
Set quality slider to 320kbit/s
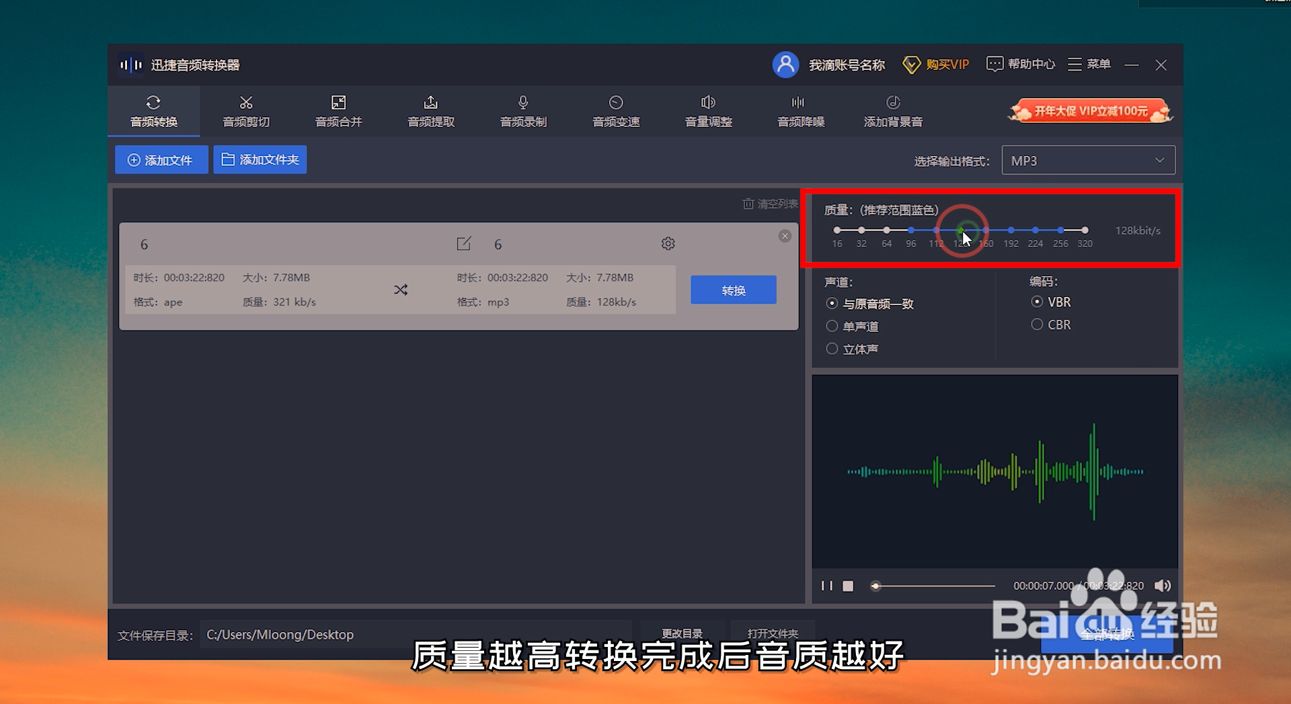click(1085, 229)
